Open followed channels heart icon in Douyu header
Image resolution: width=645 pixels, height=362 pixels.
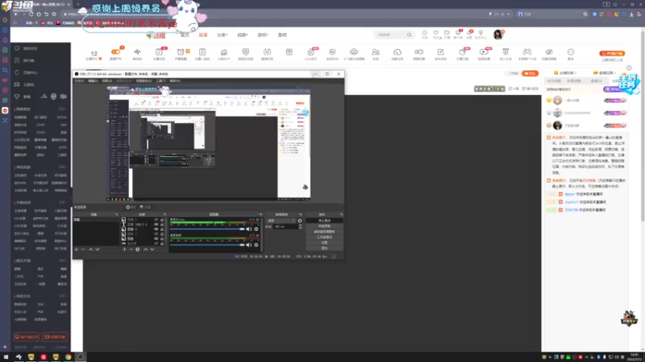tap(435, 33)
